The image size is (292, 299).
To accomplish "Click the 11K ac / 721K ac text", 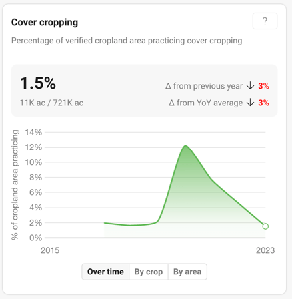I will point(51,103).
